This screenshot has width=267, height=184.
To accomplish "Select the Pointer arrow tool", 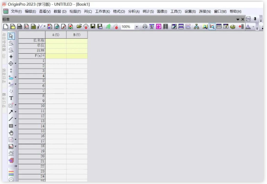I will tap(11, 36).
